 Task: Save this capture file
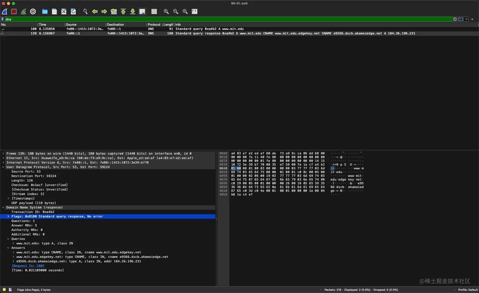(54, 12)
